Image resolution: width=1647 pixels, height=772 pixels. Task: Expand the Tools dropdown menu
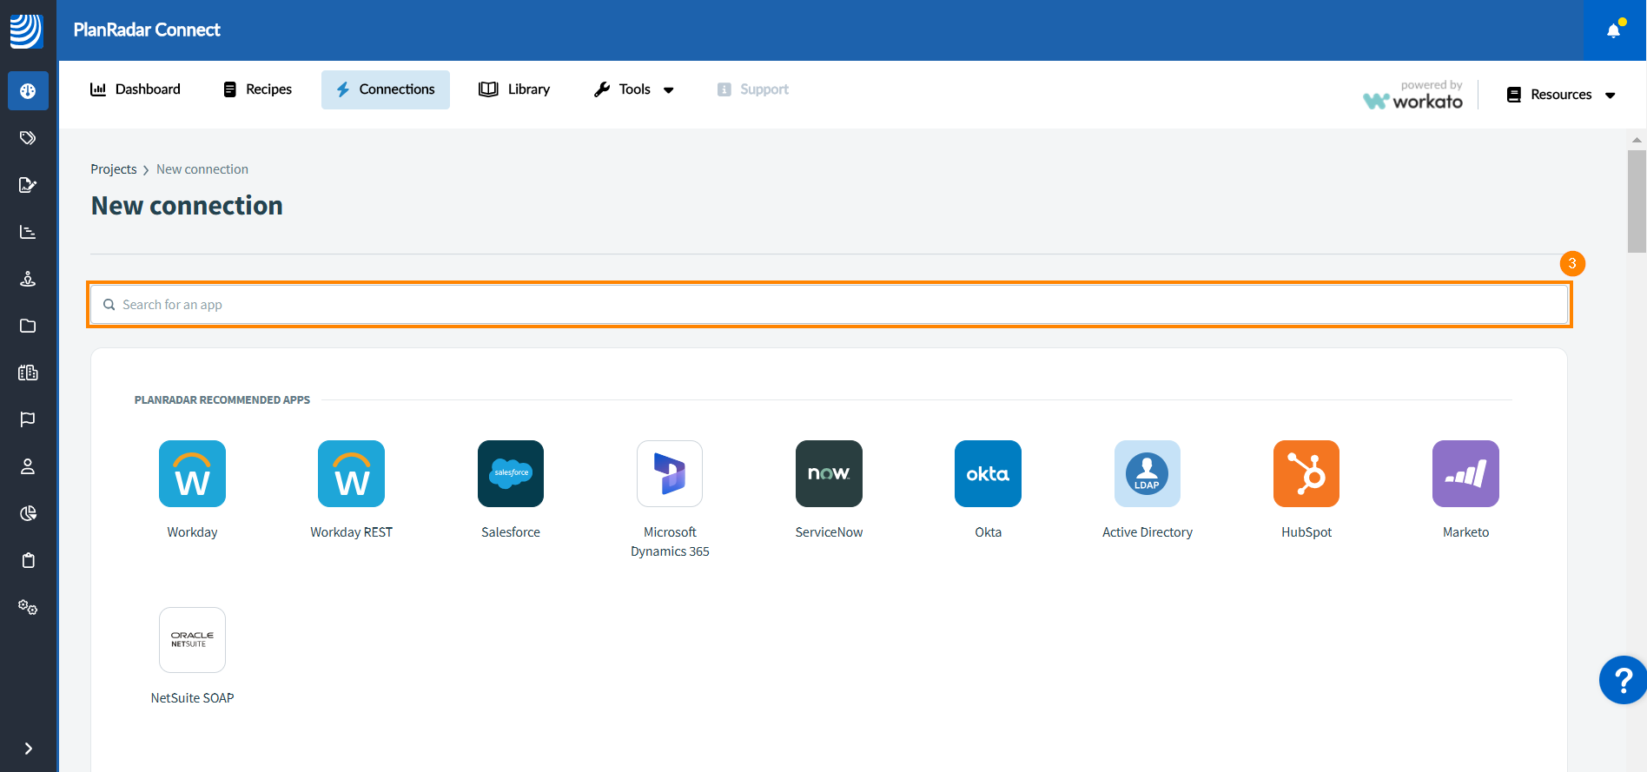634,89
